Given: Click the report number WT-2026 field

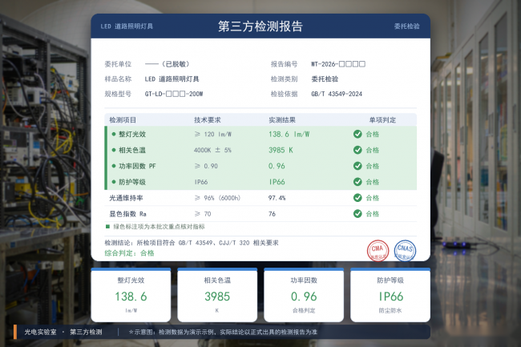Looking at the screenshot, I should tap(338, 64).
